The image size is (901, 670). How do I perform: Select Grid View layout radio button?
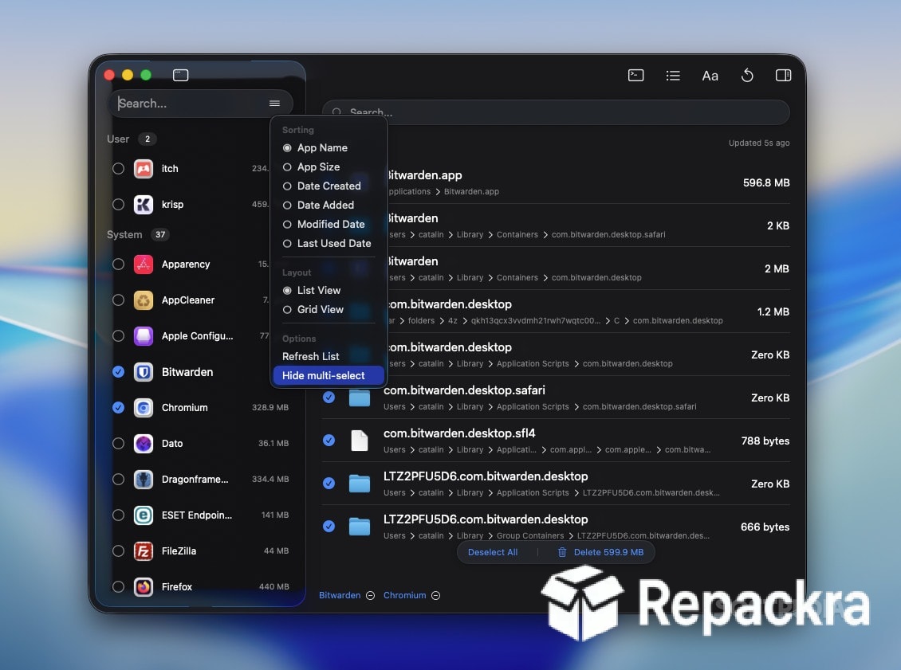pyautogui.click(x=287, y=309)
